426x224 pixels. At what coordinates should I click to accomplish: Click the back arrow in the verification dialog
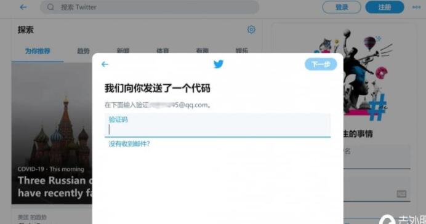tap(105, 65)
